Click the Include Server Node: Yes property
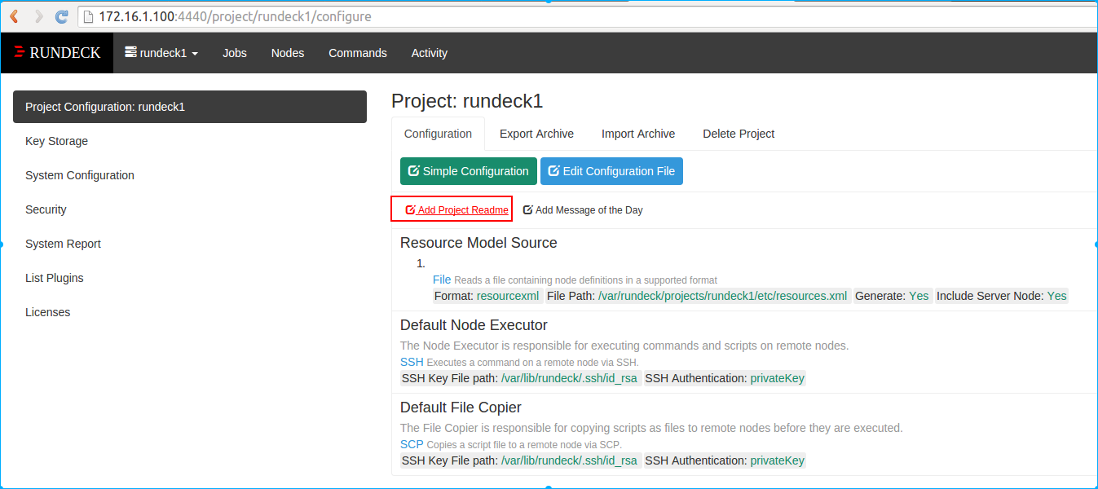This screenshot has height=489, width=1098. click(x=1001, y=296)
